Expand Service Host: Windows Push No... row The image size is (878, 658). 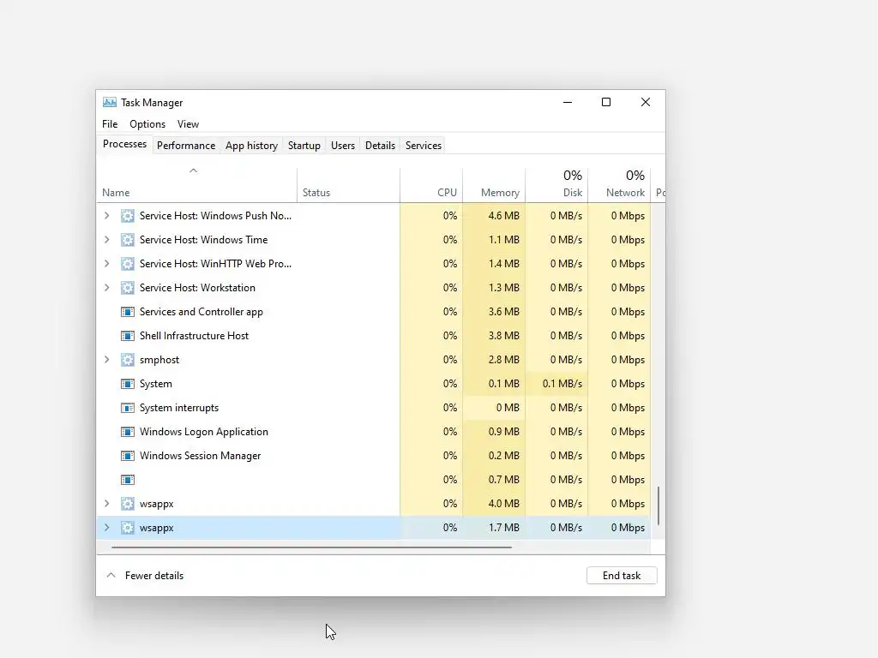tap(107, 215)
